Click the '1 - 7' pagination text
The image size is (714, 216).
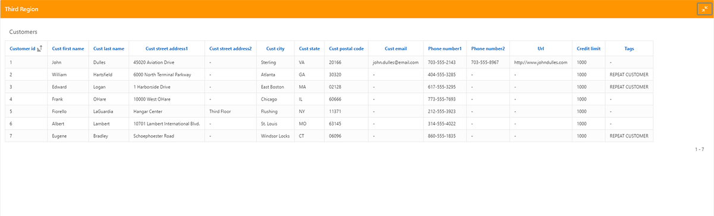point(699,149)
